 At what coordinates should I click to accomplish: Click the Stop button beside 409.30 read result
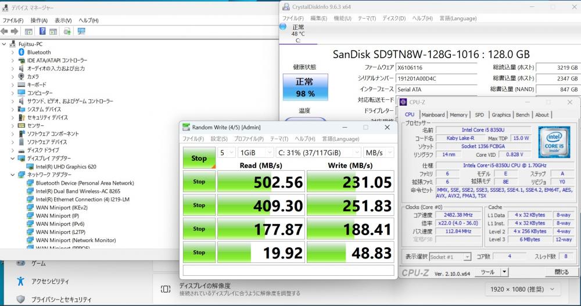pyautogui.click(x=199, y=205)
